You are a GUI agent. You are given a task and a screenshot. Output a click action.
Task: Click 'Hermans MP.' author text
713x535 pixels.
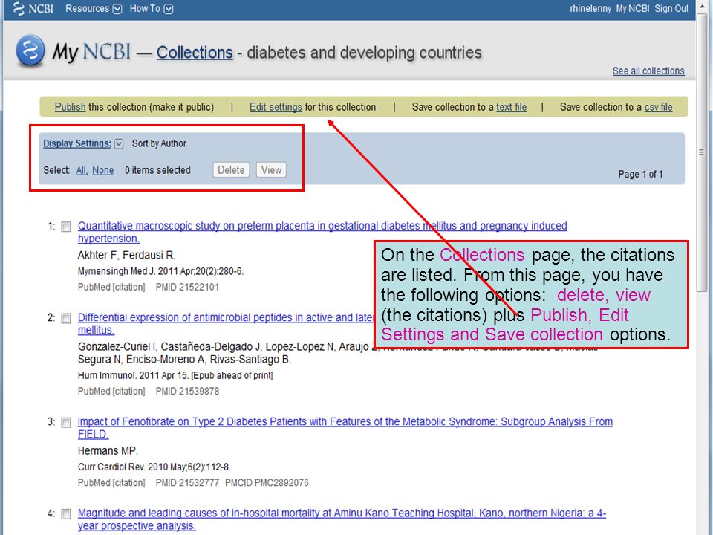108,451
